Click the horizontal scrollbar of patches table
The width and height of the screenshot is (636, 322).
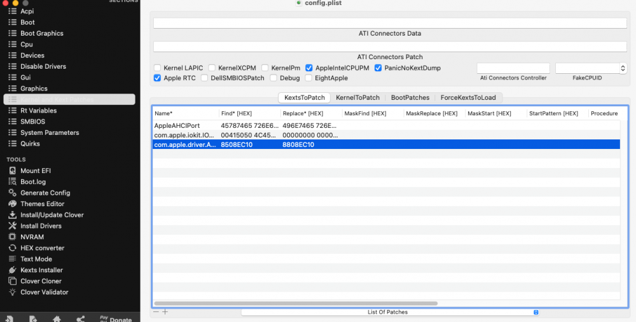[x=296, y=304]
